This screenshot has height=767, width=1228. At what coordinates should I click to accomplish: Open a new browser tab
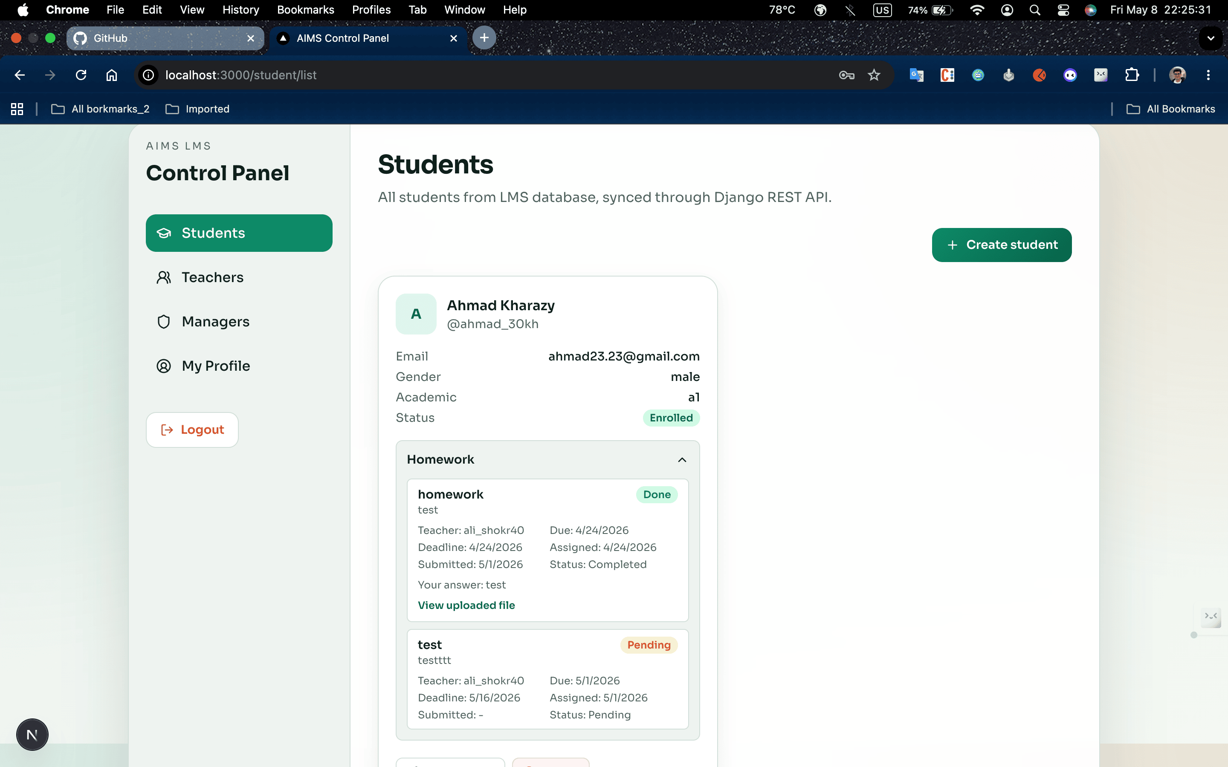[484, 37]
